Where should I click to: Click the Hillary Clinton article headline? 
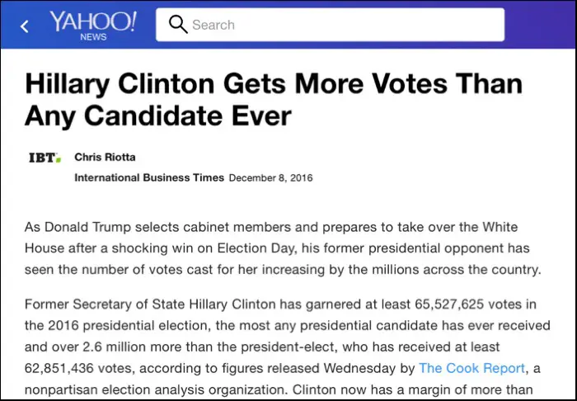click(274, 99)
